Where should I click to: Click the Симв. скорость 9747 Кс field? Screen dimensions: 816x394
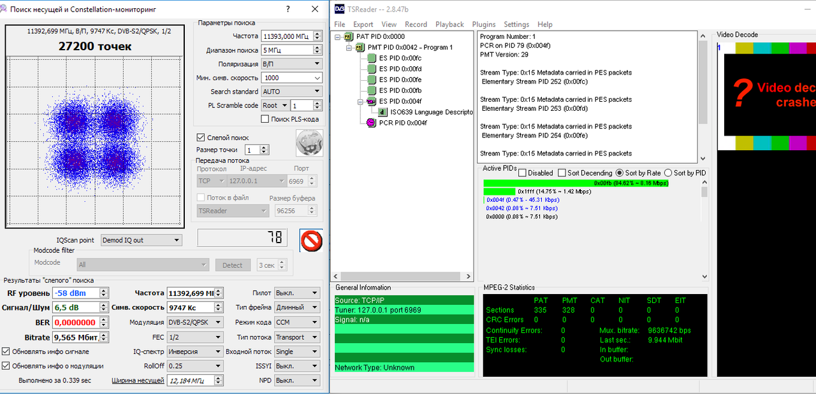tap(195, 307)
